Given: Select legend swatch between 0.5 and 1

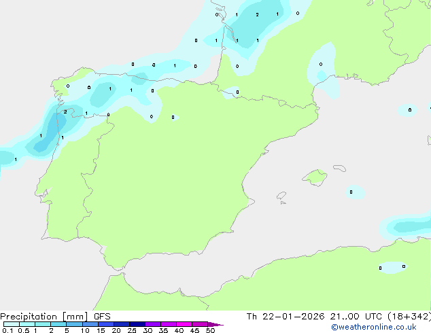Looking at the screenshot, I should pyautogui.click(x=27, y=324).
